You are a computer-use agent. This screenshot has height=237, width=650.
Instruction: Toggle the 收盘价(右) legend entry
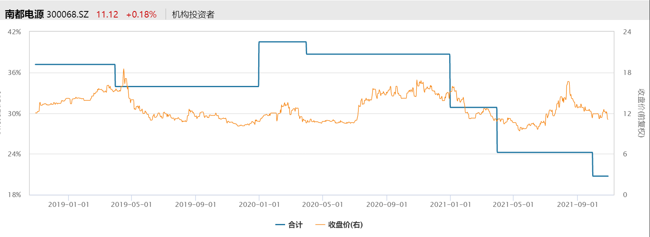[x=345, y=225]
